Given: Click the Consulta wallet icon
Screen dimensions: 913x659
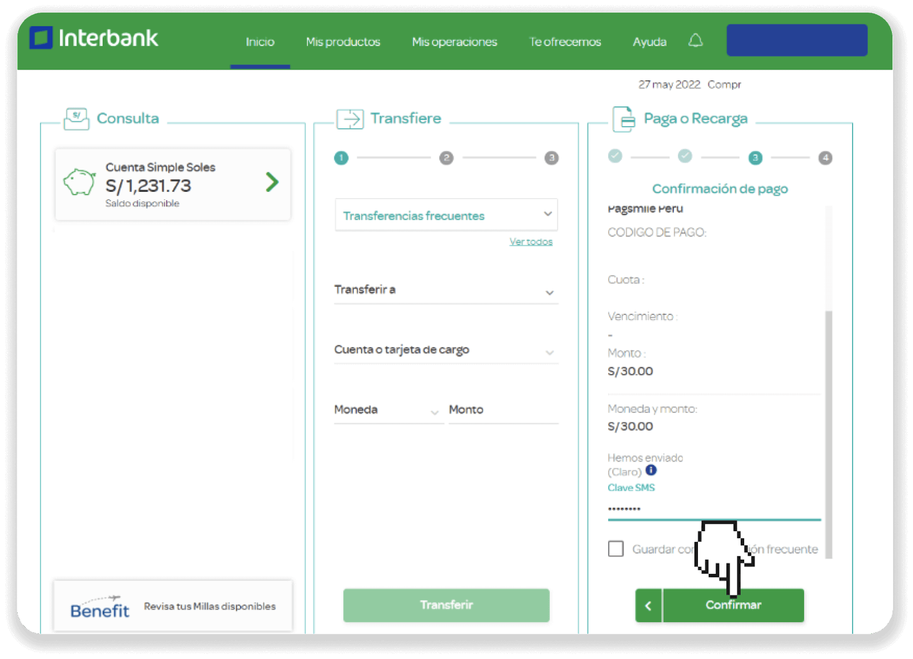Looking at the screenshot, I should [x=76, y=119].
